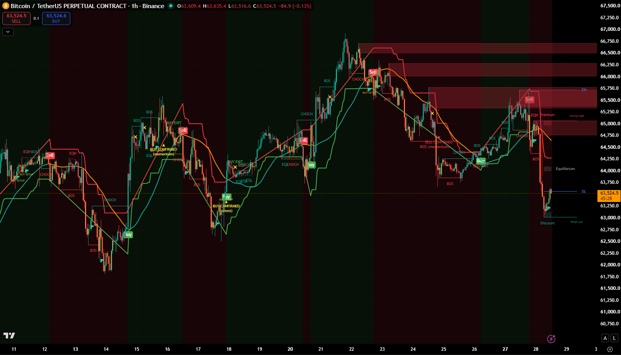
Task: Click date 29 on the time axis
Action: pyautogui.click(x=567, y=349)
